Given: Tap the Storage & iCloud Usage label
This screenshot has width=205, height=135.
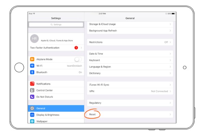Looking at the screenshot, I should coord(102,24).
